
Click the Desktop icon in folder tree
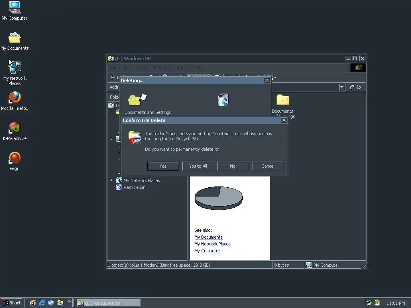pyautogui.click(x=111, y=105)
